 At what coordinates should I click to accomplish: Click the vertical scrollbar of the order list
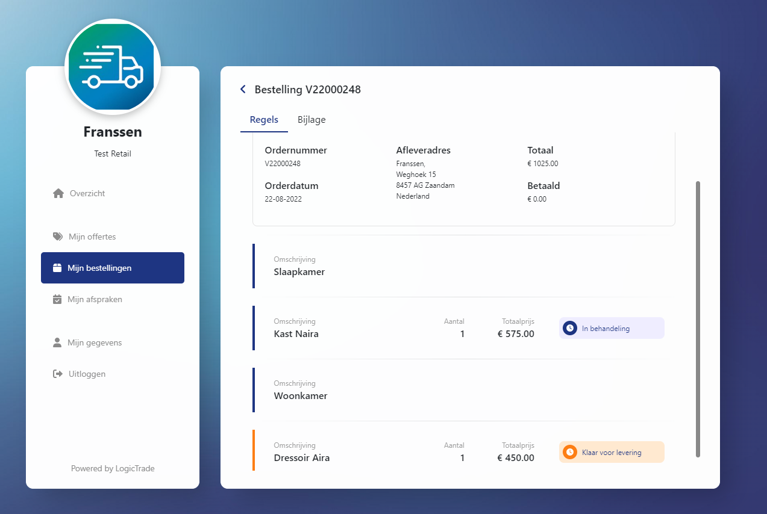point(698,319)
